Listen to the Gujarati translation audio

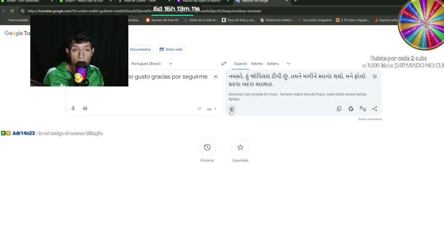click(x=231, y=109)
